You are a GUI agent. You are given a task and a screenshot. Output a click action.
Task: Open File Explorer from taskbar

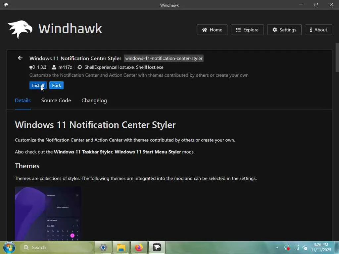click(x=121, y=247)
